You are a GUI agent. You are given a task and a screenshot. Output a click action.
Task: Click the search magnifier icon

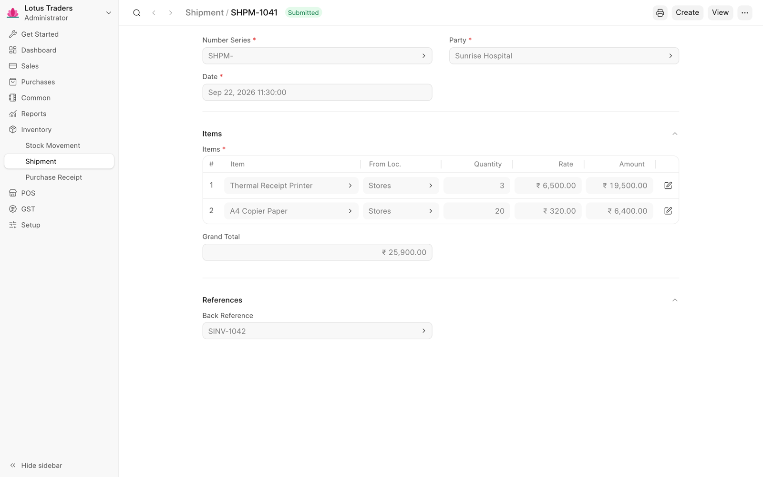point(137,13)
